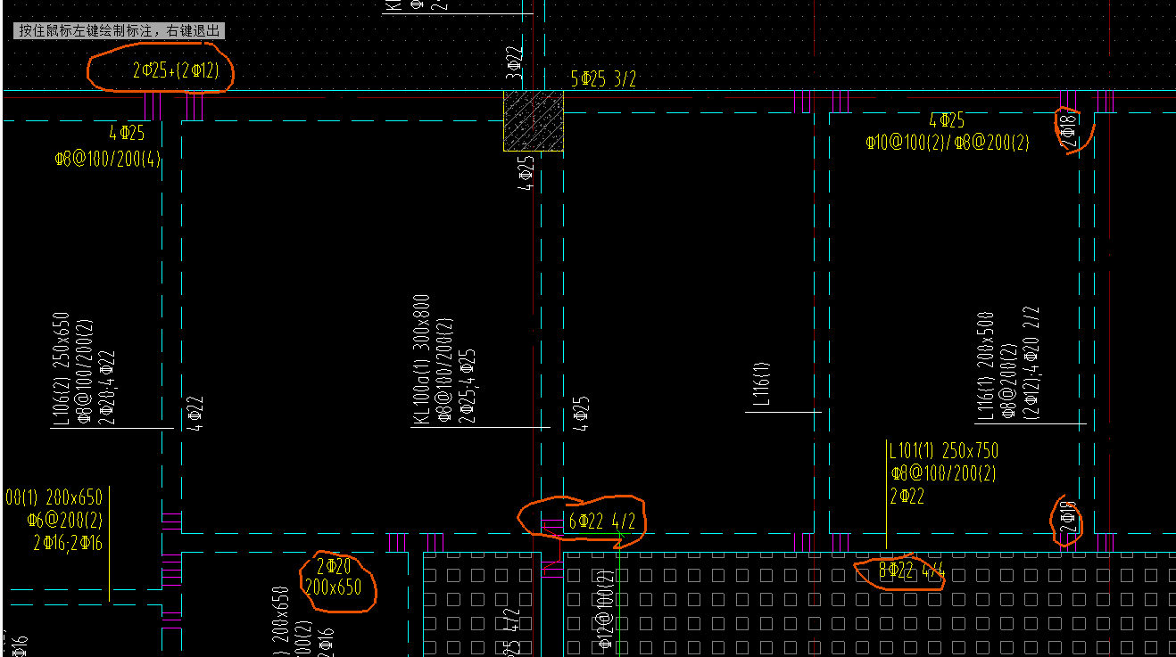
Task: Click the L116(1) 200x500 beam label
Action: pyautogui.click(x=985, y=366)
